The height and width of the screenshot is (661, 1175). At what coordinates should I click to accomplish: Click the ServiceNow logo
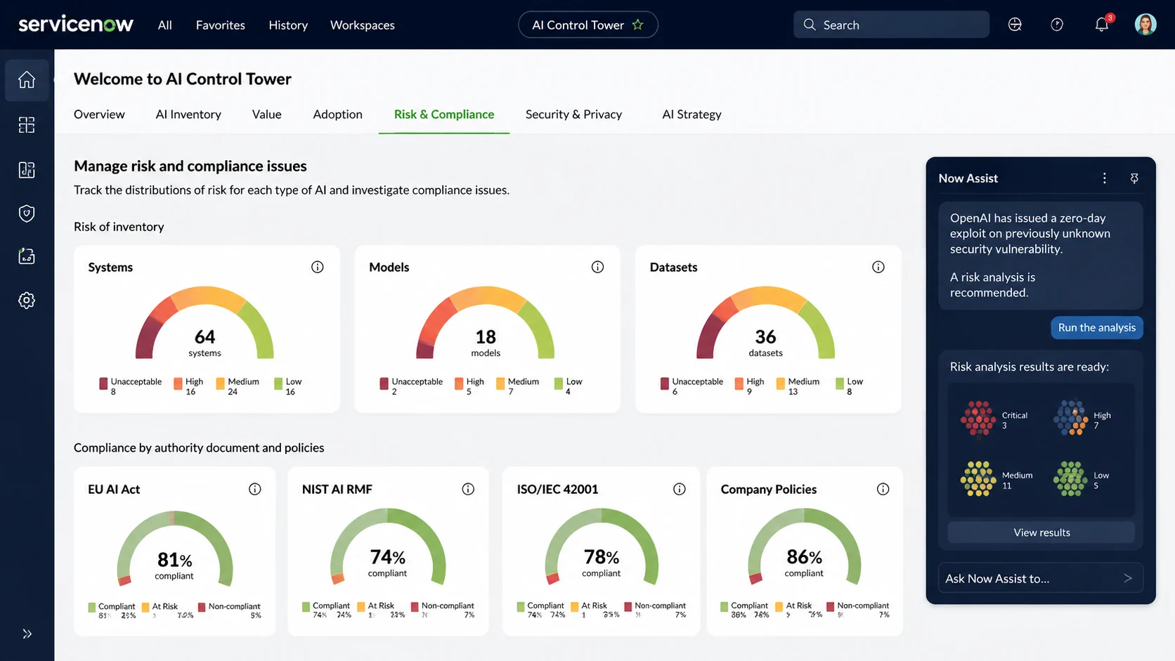coord(76,24)
